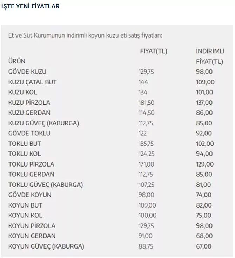Select the GÖVDE KUZU product row label

click(x=27, y=72)
